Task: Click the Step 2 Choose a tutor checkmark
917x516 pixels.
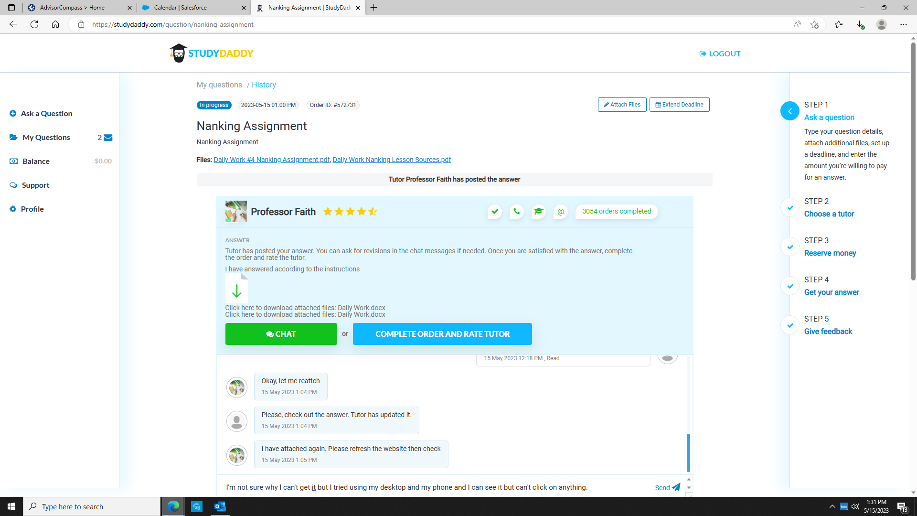Action: [x=790, y=207]
